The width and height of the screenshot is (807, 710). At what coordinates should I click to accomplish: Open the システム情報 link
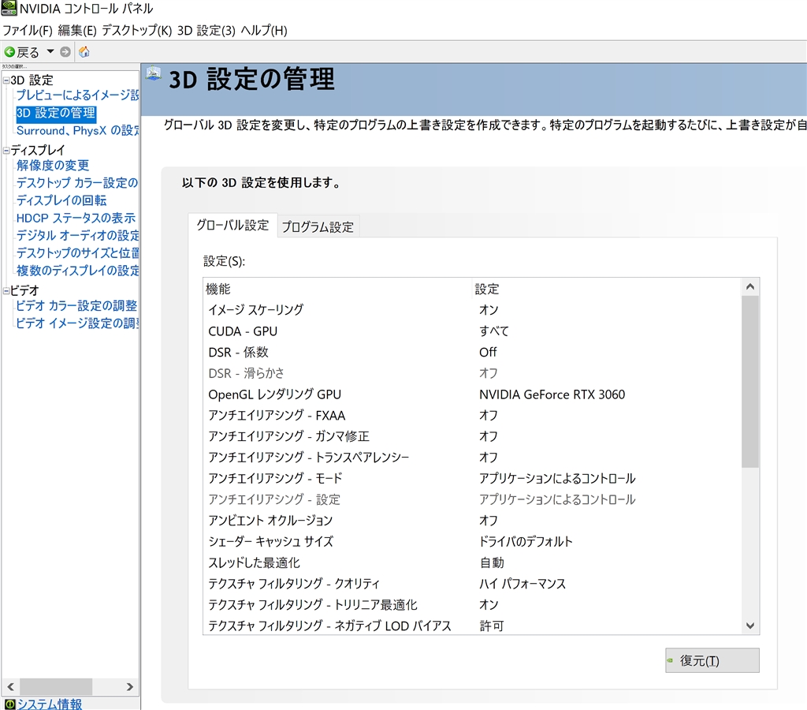tap(50, 704)
